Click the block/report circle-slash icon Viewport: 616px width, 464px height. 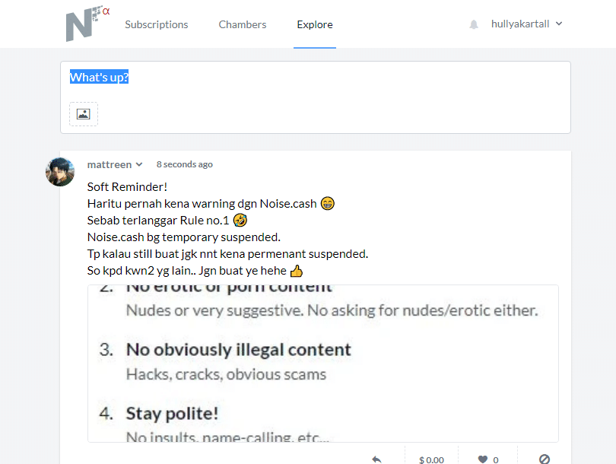pos(544,459)
